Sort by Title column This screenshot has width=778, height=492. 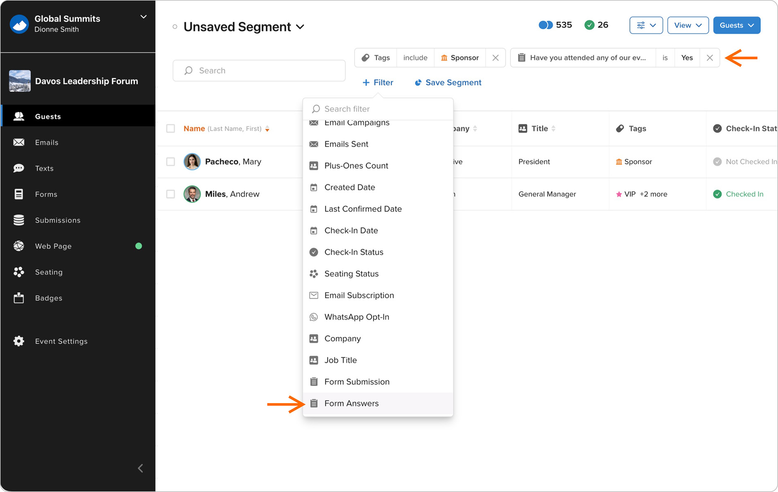(537, 129)
